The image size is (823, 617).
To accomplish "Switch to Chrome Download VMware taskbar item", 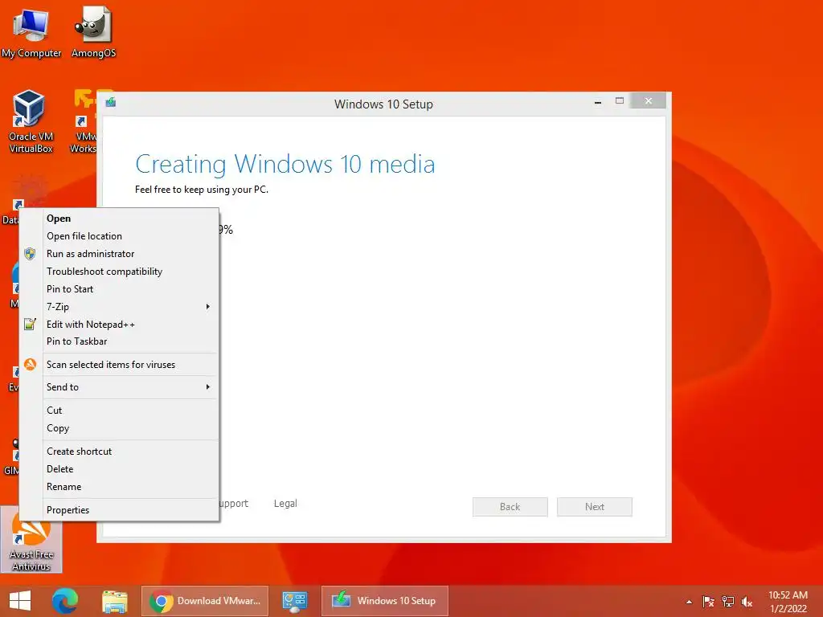I will 205,601.
